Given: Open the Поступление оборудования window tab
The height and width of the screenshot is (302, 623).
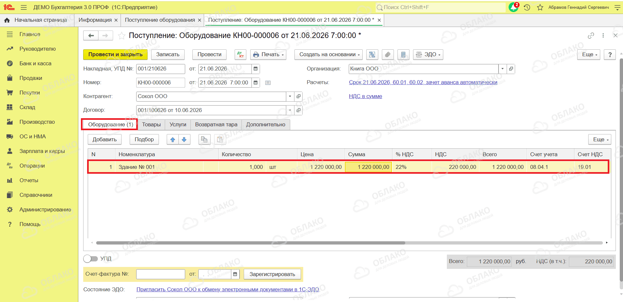Looking at the screenshot, I should pos(160,20).
